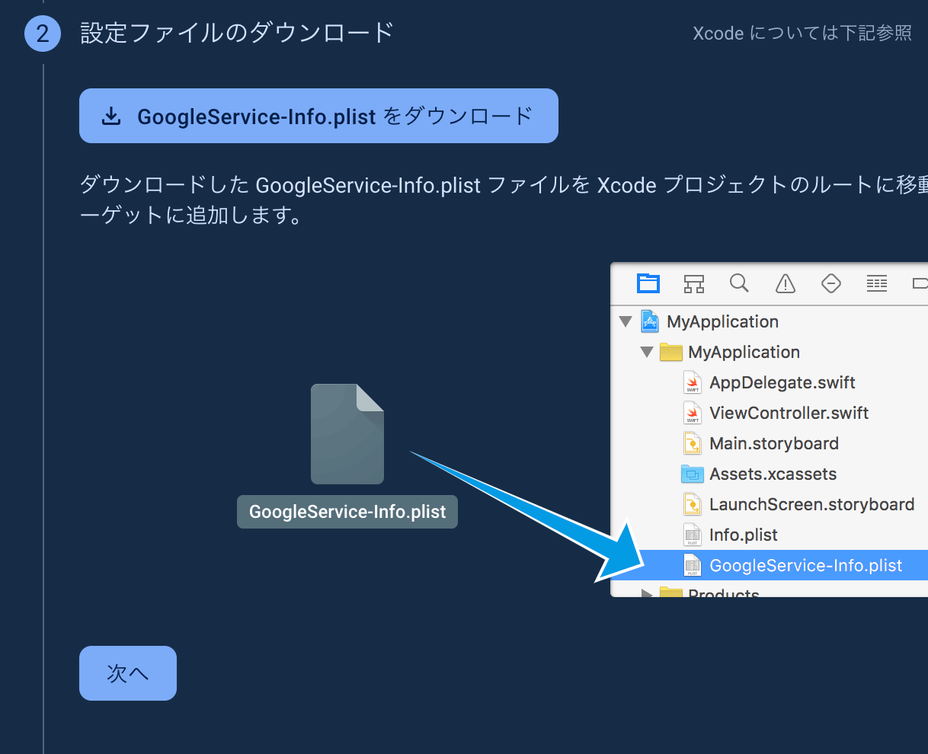Open the Test navigator diamond icon

point(831,284)
